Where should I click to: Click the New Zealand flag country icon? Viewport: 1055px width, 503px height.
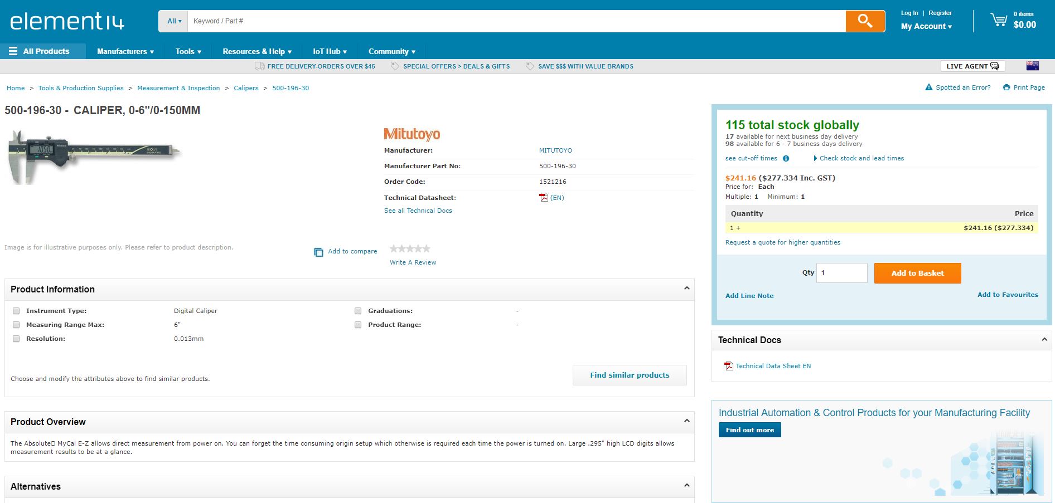[1032, 66]
